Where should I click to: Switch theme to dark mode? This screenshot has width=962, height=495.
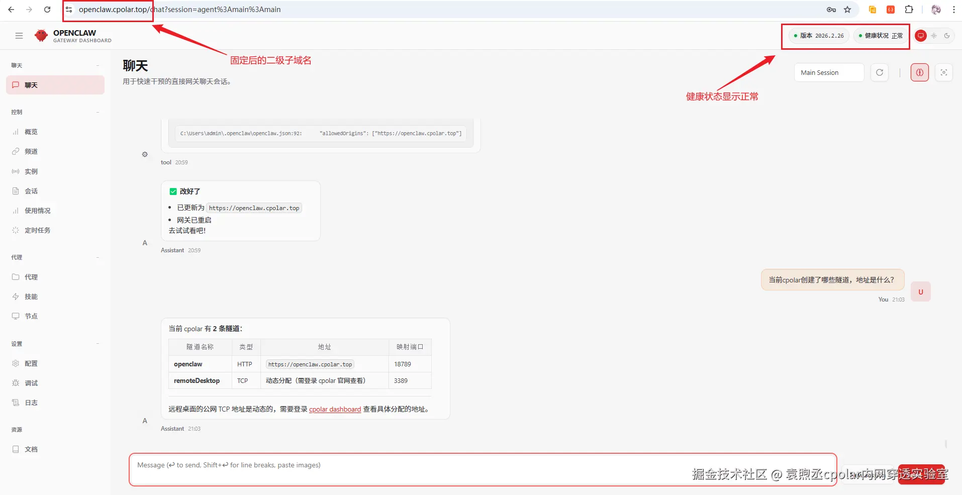[x=947, y=36]
